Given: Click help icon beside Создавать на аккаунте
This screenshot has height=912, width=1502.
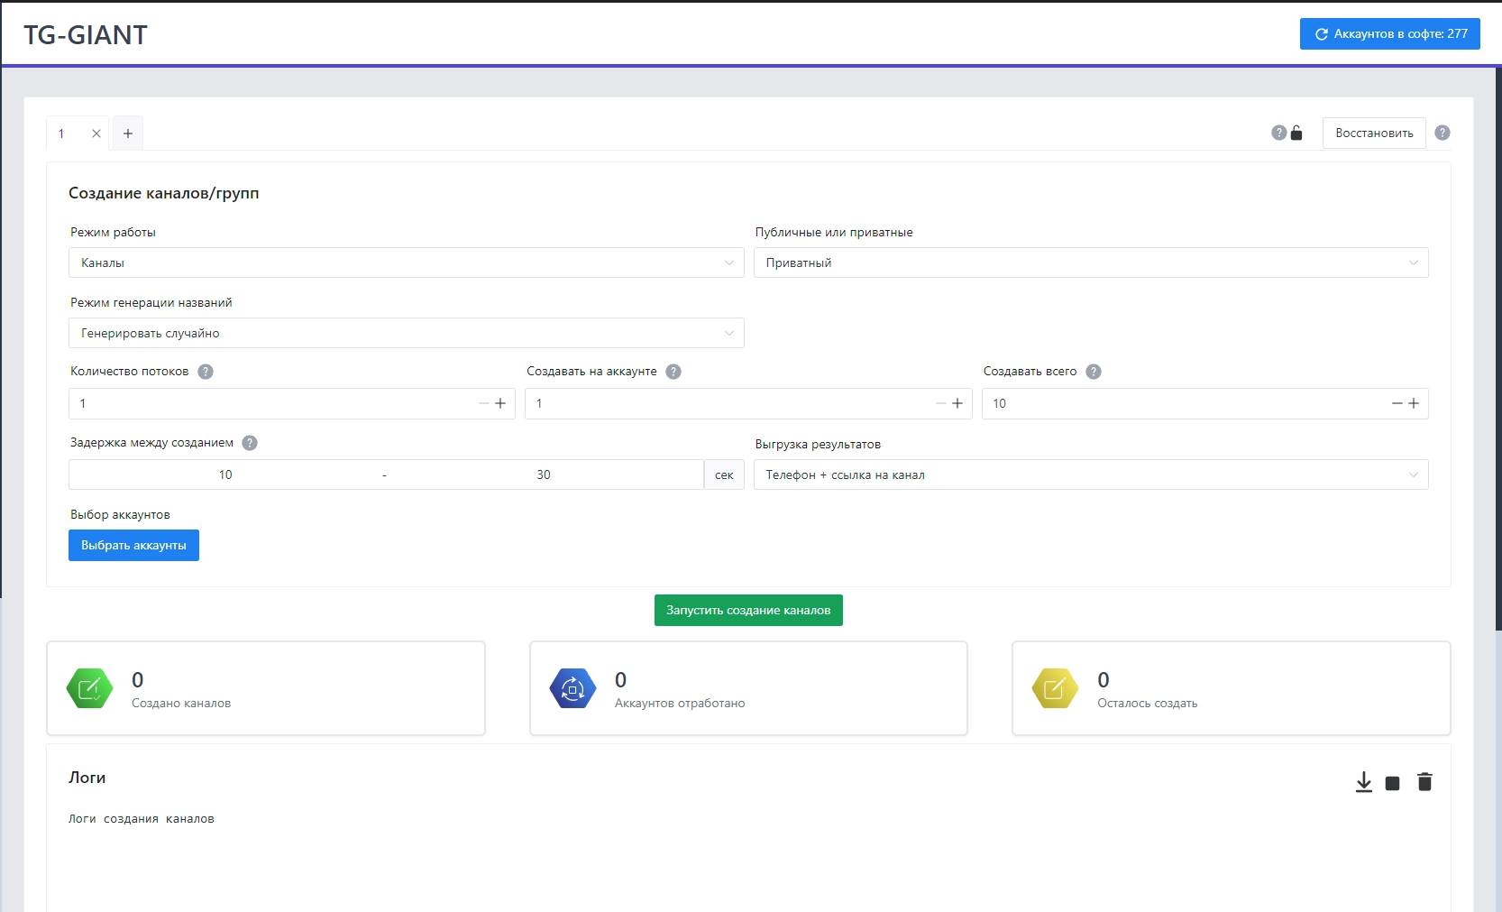Looking at the screenshot, I should [673, 372].
